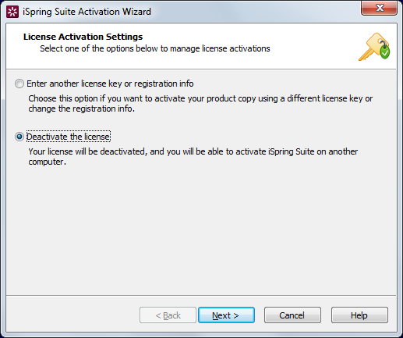Screen dimensions: 403x338
Task: Click the Deactivate the license label text
Action: (x=69, y=137)
